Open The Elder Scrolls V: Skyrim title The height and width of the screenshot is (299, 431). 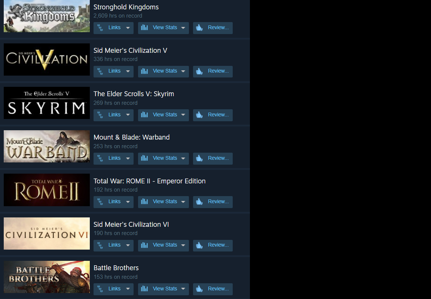point(134,94)
